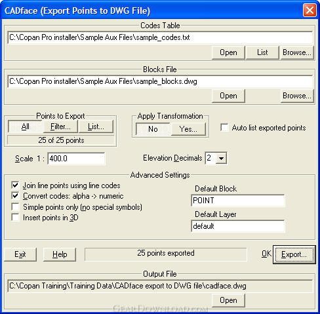Enable Auto list exported points

tap(224, 128)
